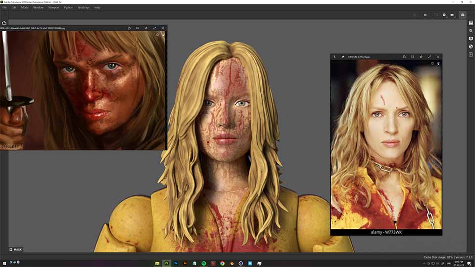Open the Edit menu

[x=14, y=7]
